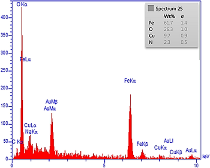Click the FeKα peak top
The height and width of the screenshot is (168, 210).
tap(130, 95)
